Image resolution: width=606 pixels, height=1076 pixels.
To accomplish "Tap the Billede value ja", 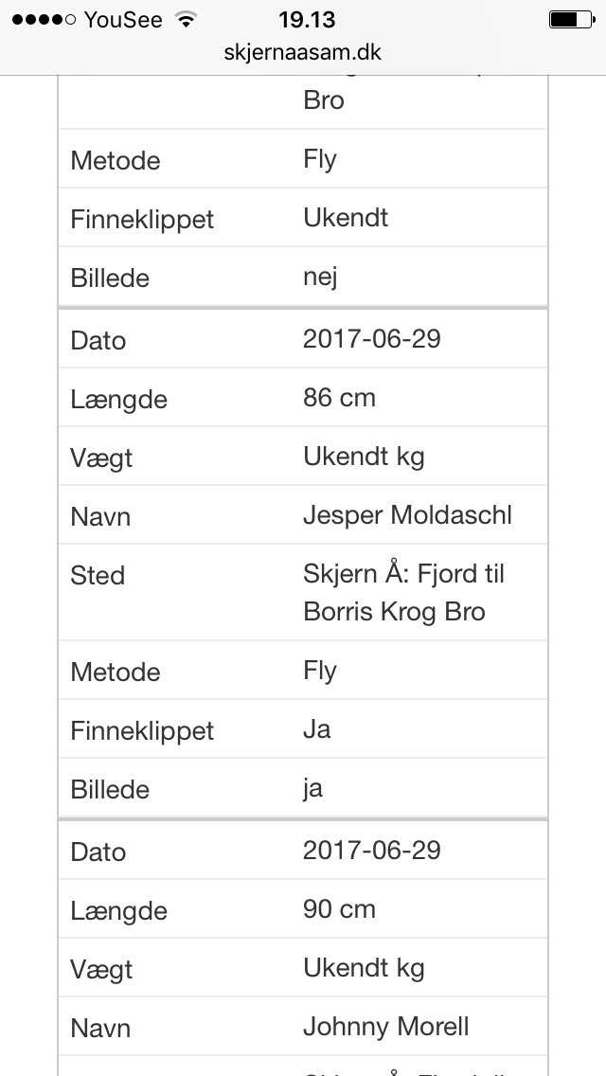I will pos(313,788).
